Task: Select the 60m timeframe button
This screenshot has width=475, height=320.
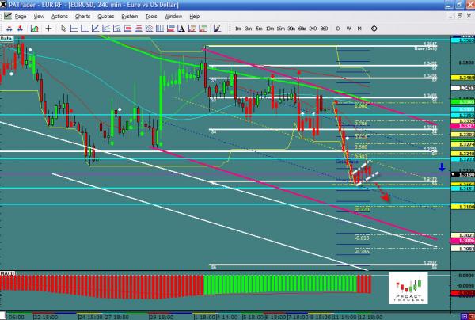Action: pos(302,29)
